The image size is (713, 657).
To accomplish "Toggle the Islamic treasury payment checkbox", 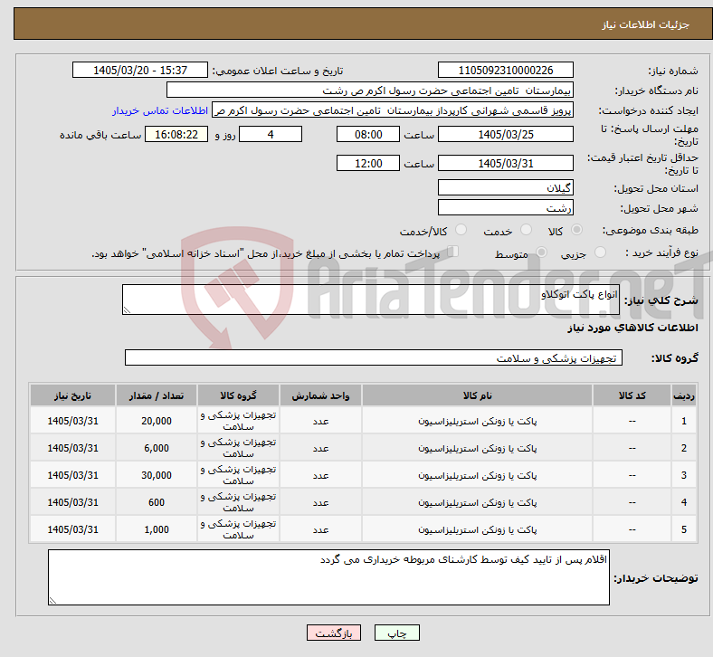I will (453, 252).
